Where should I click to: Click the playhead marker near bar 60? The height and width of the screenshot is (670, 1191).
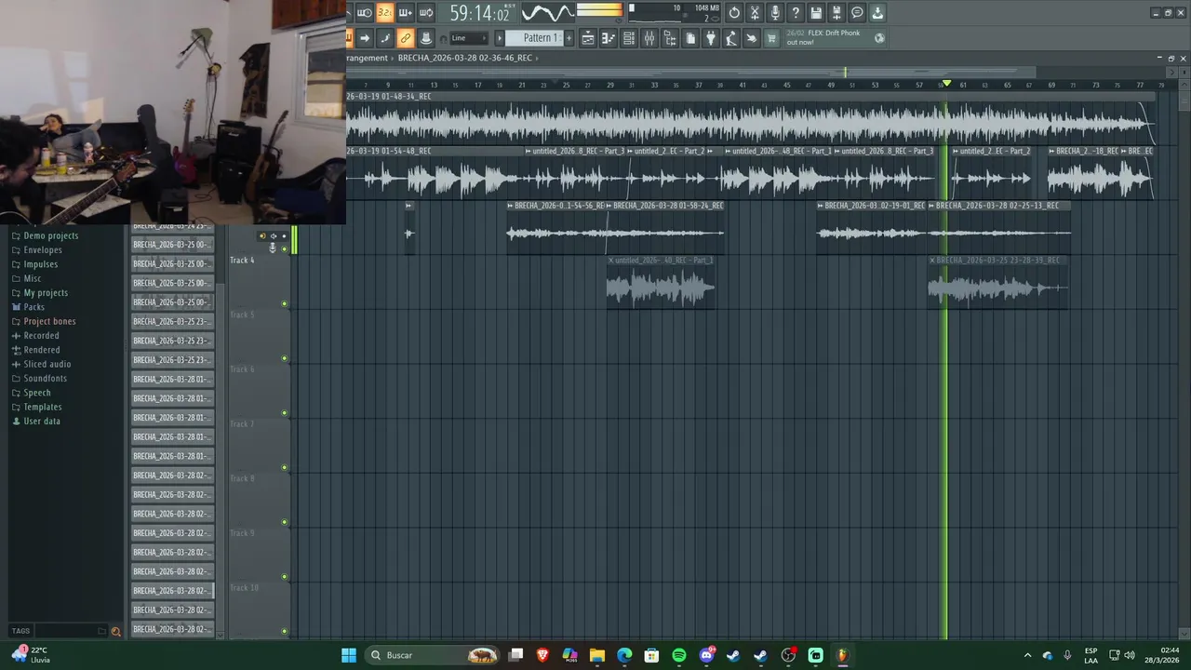click(946, 84)
